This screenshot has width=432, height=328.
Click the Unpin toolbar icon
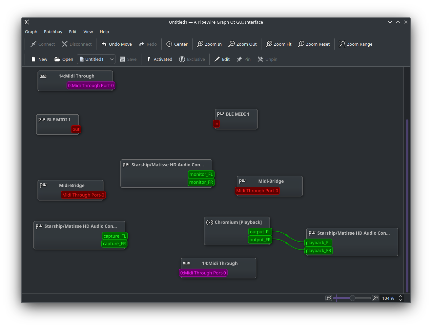(x=260, y=59)
